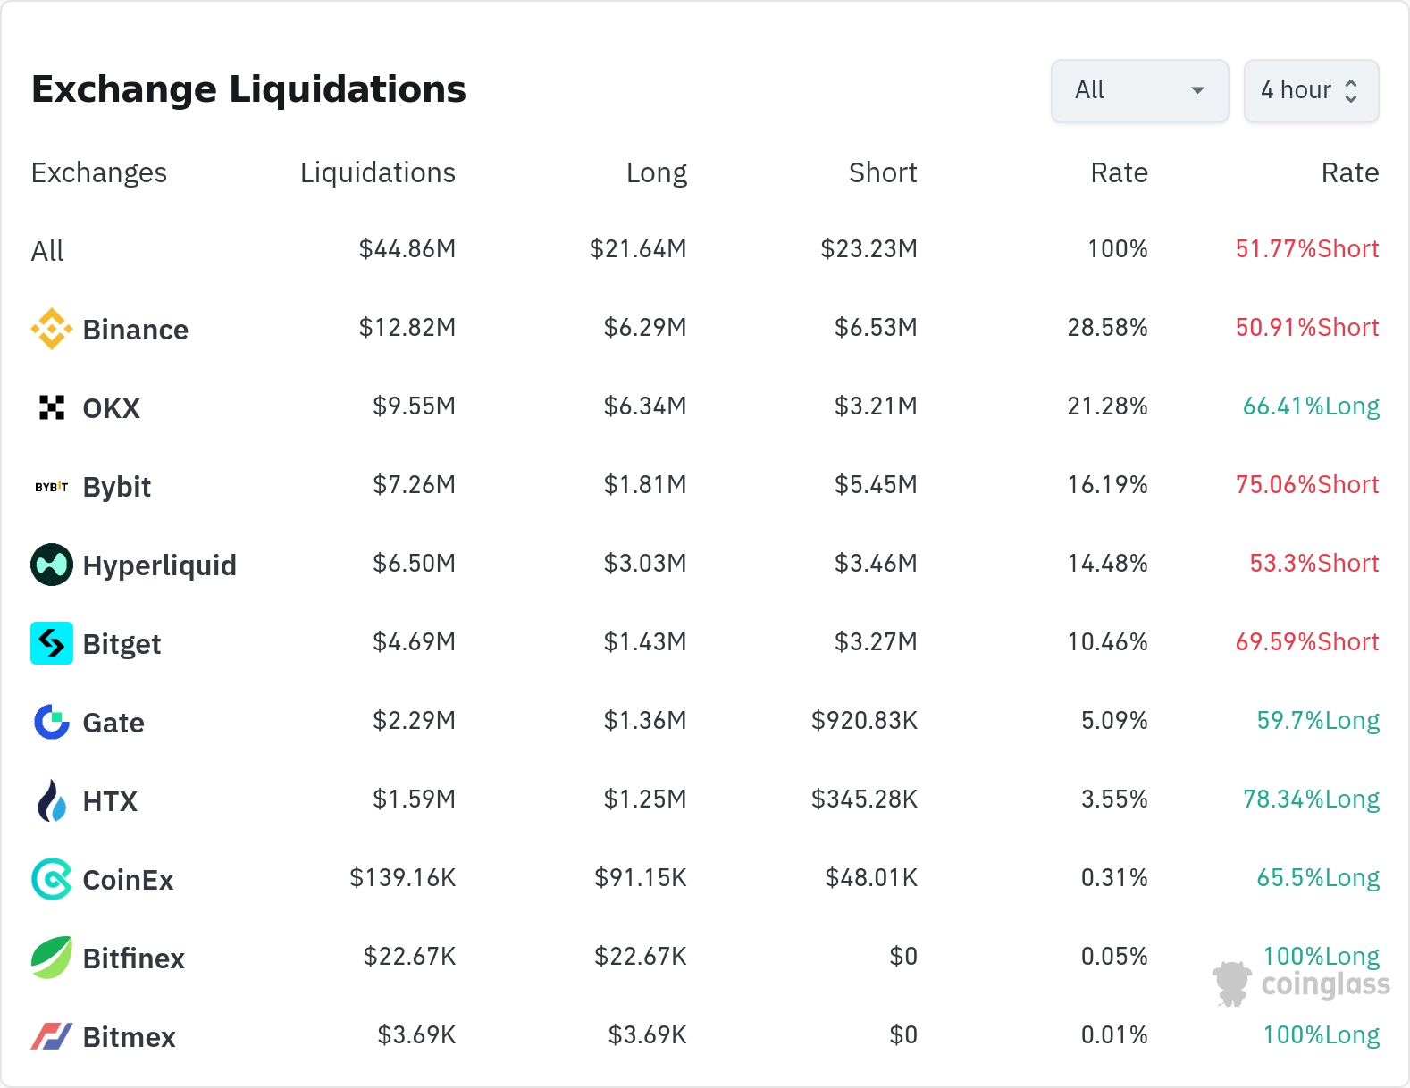Open the Hyperliquid exchange name link
This screenshot has width=1410, height=1088.
pyautogui.click(x=159, y=565)
